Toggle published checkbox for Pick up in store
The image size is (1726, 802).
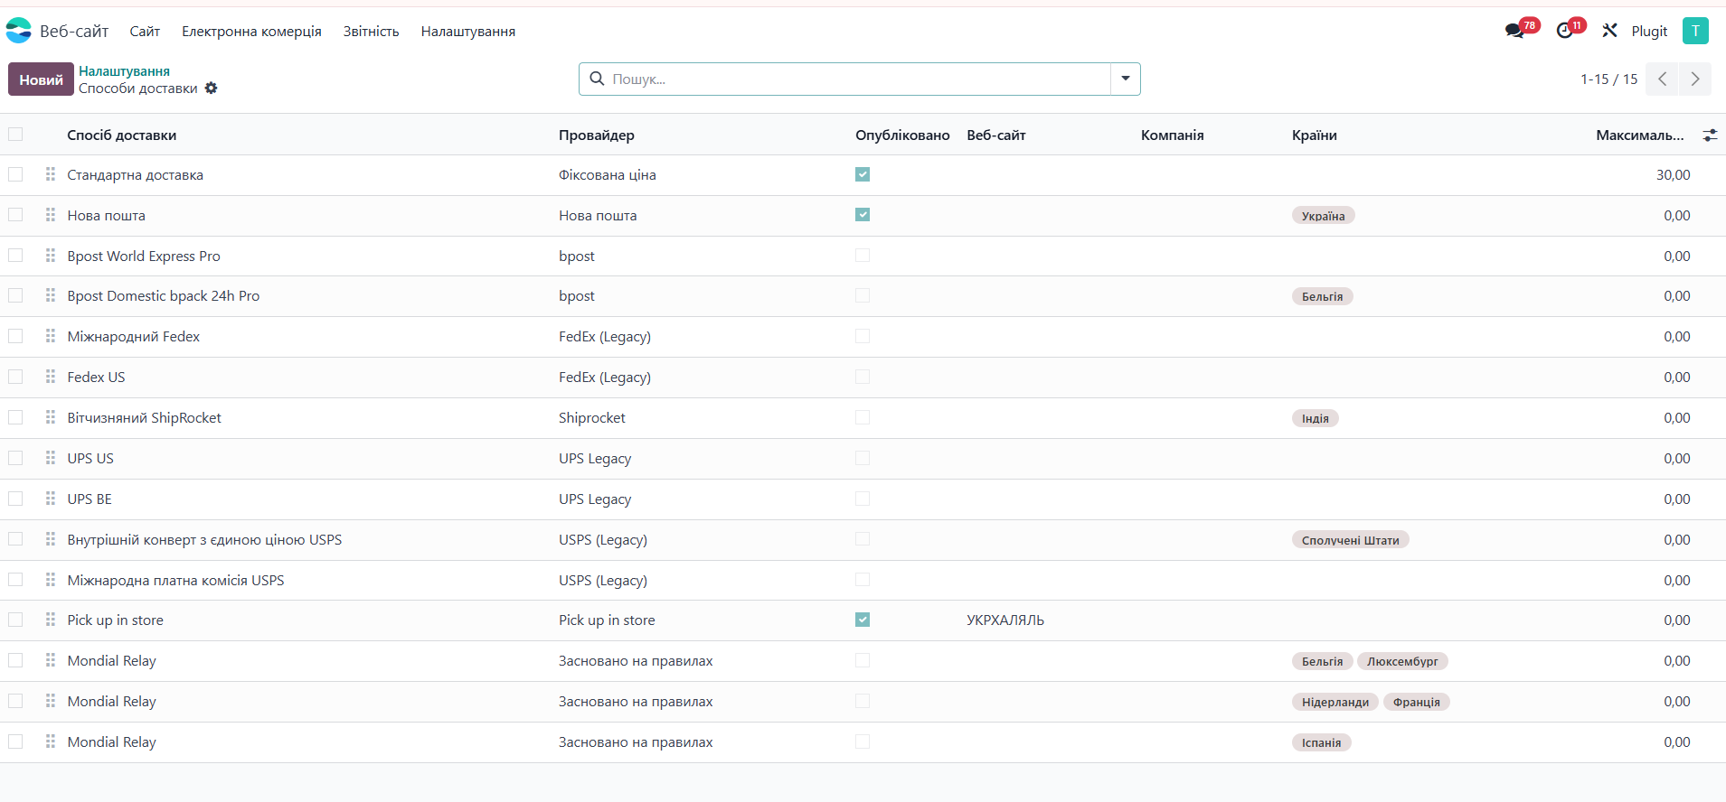(x=863, y=620)
